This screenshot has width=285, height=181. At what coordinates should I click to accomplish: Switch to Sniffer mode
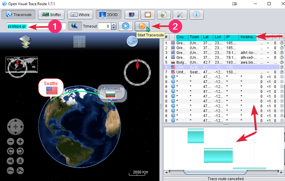point(51,15)
